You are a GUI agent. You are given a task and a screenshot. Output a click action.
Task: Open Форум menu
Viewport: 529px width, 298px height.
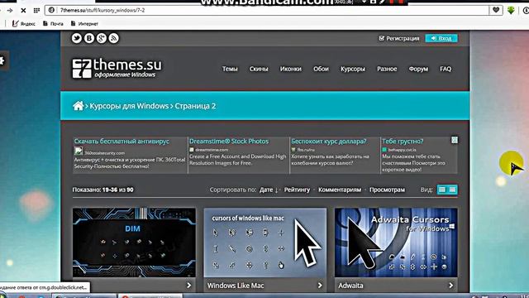pyautogui.click(x=418, y=69)
